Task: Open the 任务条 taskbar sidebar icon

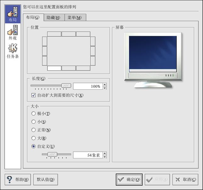Action: pos(13,50)
